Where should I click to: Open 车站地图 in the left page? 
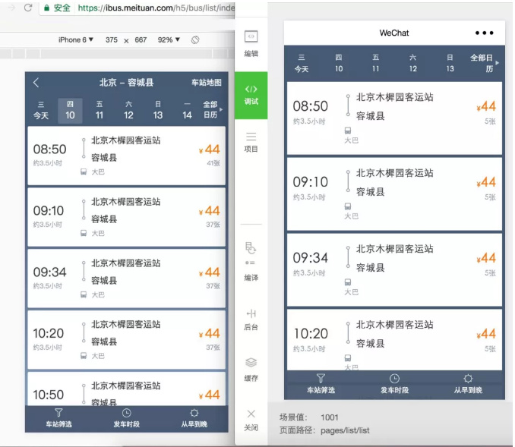click(207, 83)
